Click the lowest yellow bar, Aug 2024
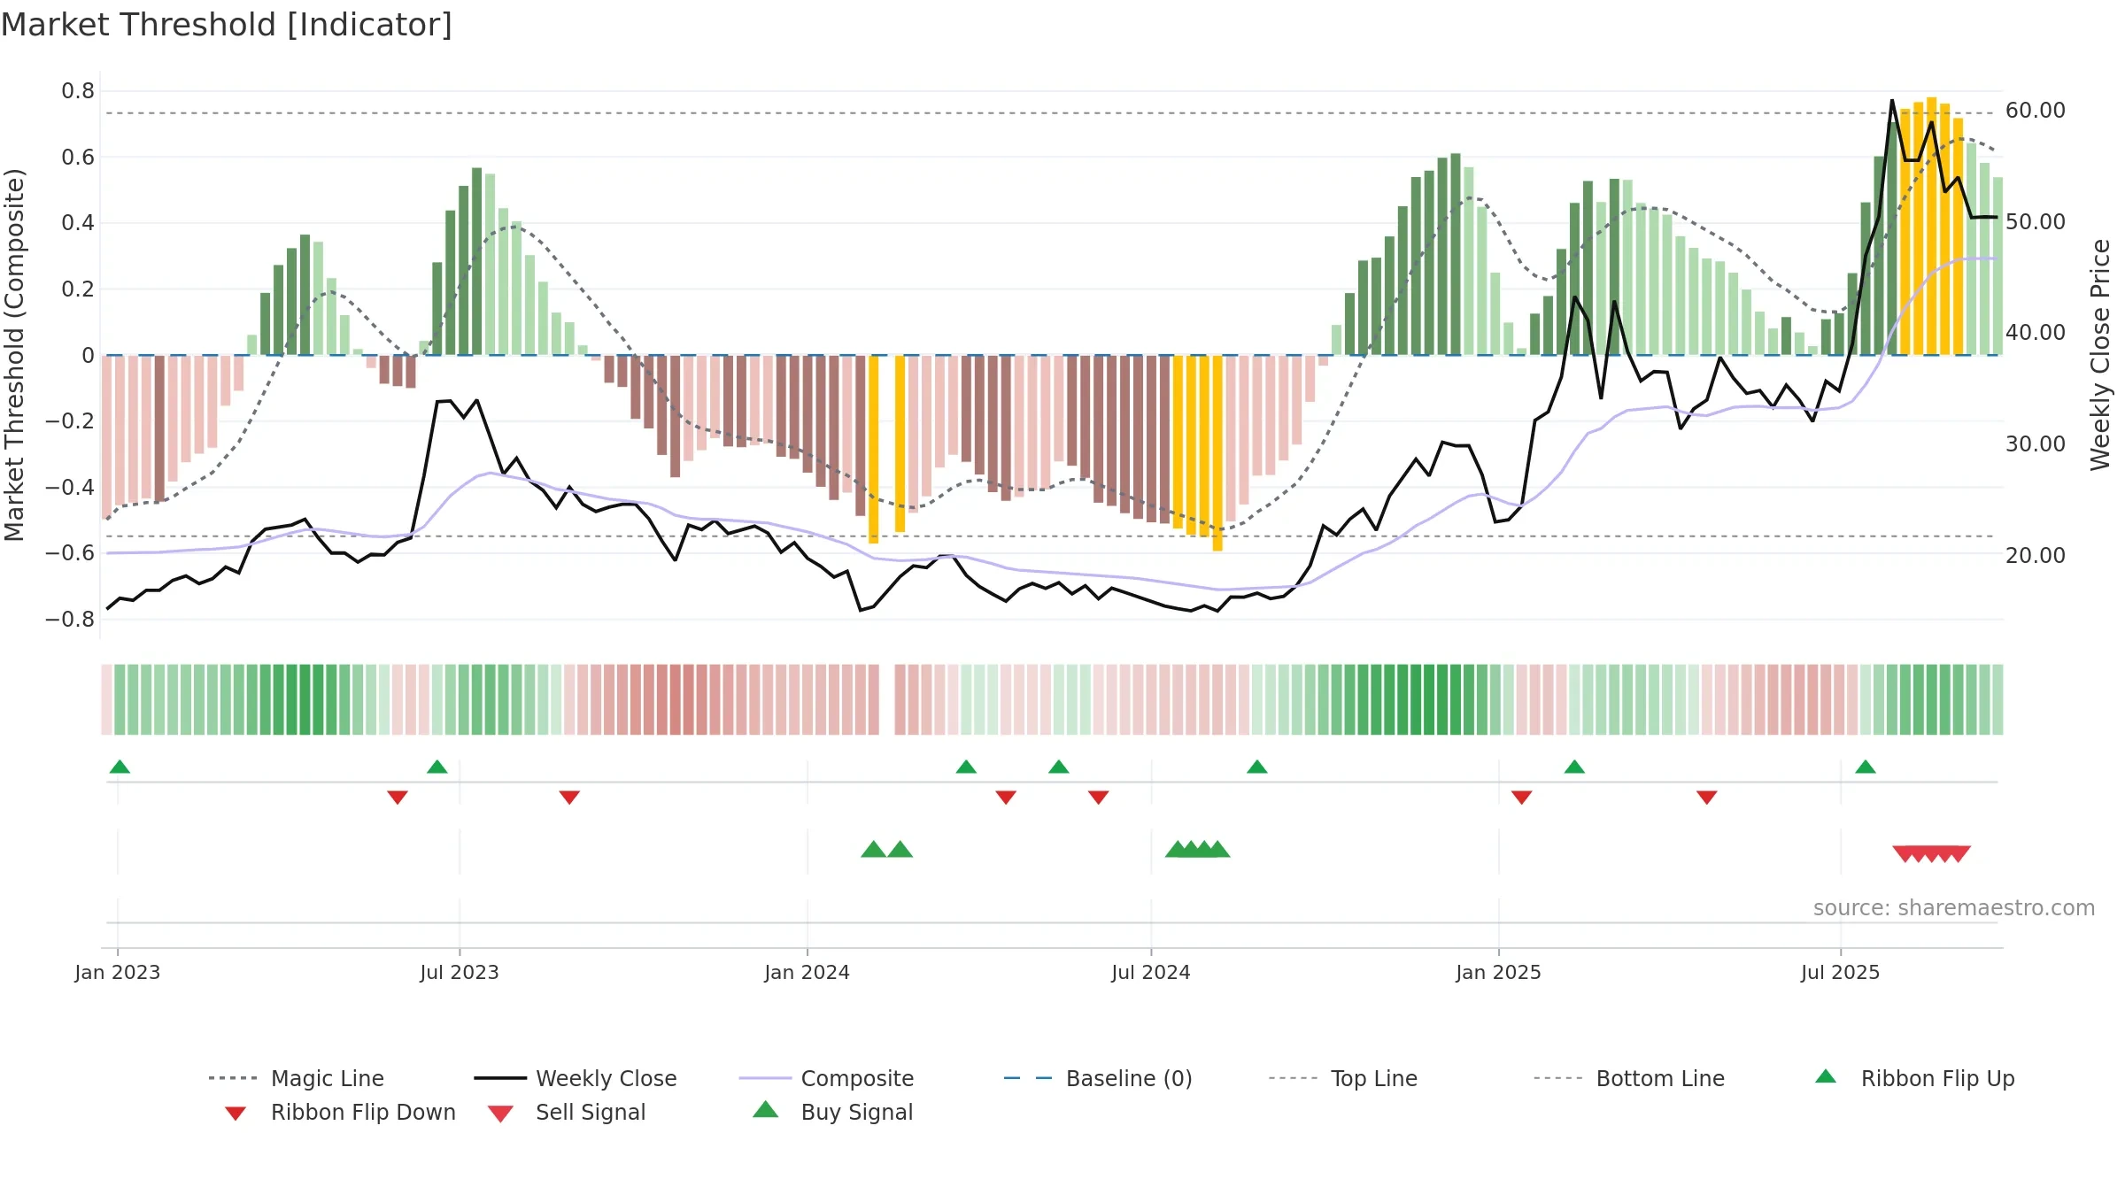This screenshot has height=1195, width=2125. coord(1217,453)
